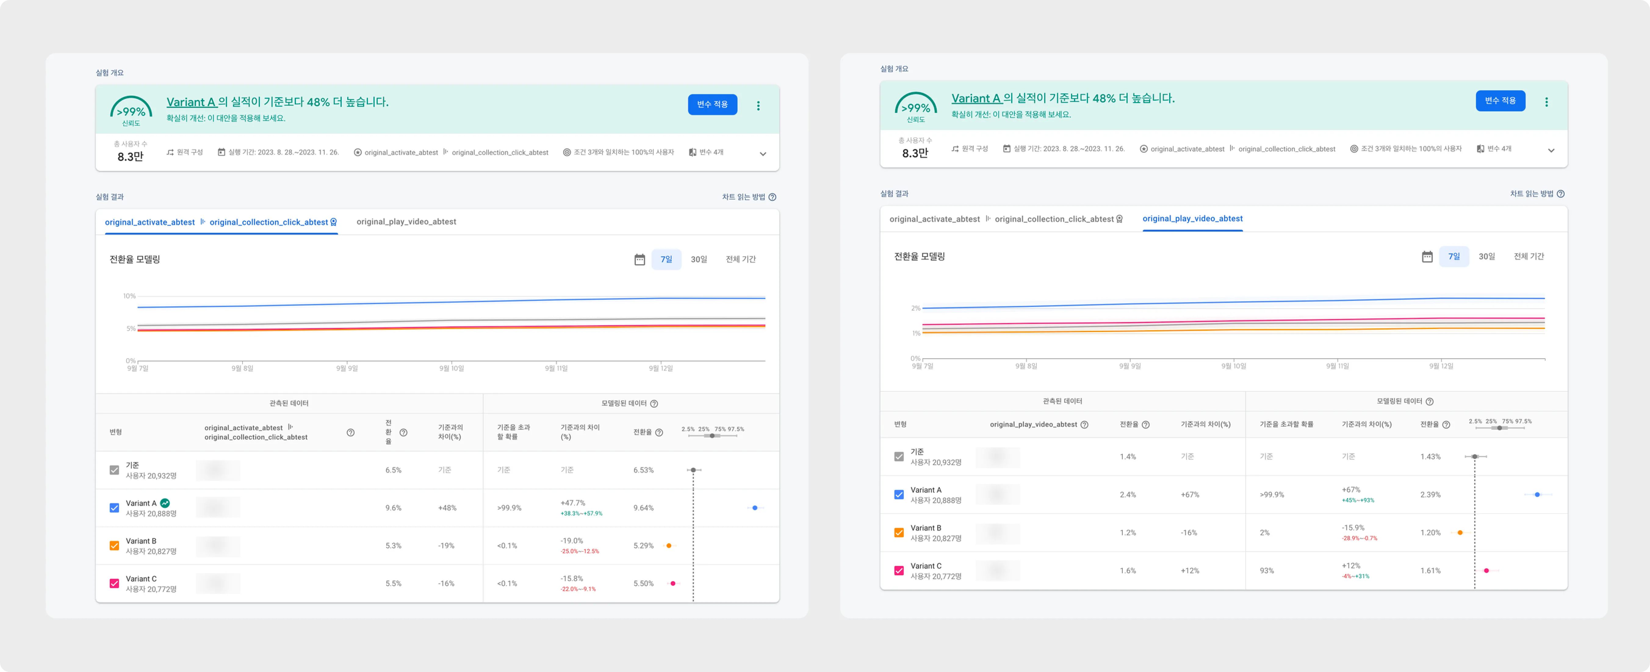Click the help icon next to 모델링된 데이터
Image resolution: width=1650 pixels, height=672 pixels.
[654, 403]
